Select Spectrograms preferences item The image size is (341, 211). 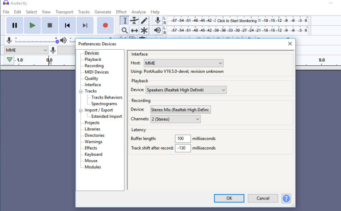pos(104,104)
